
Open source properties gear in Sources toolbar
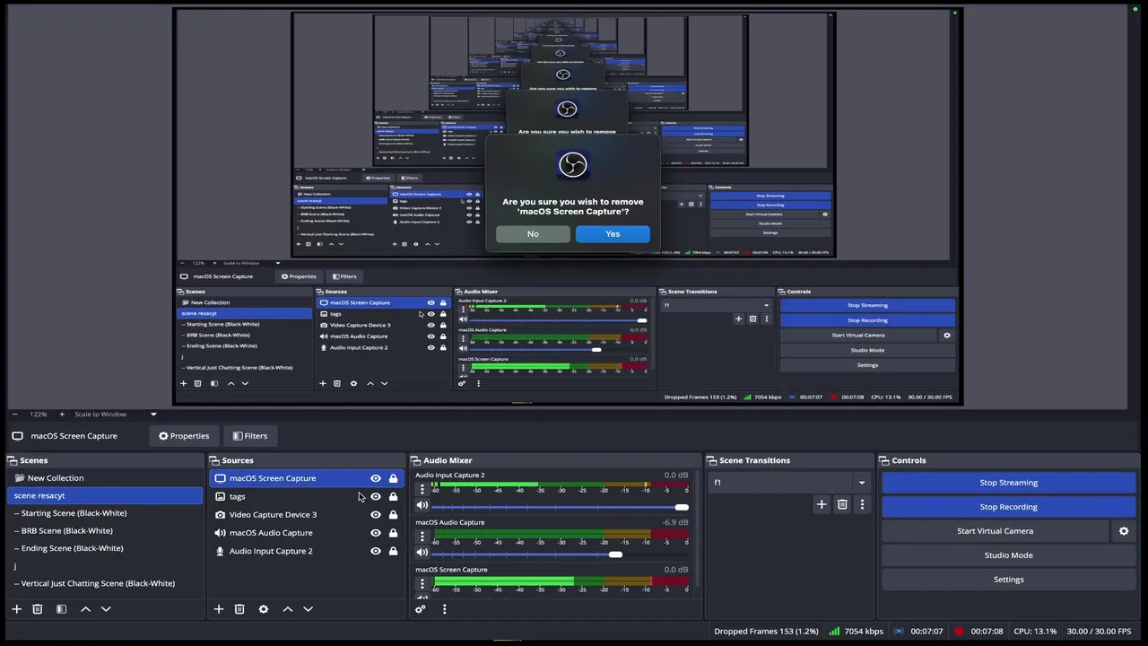[264, 609]
